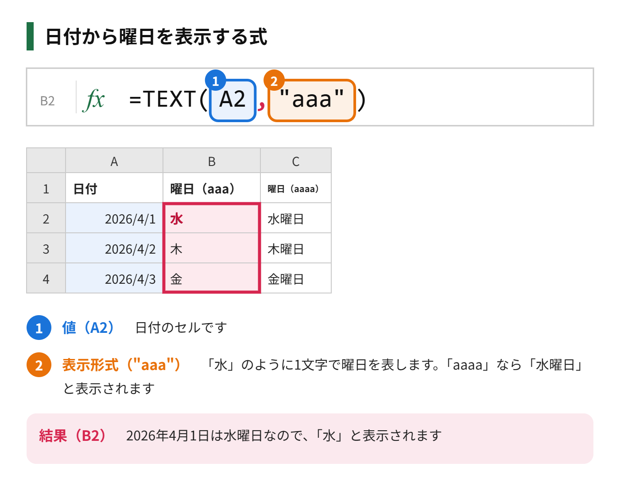The image size is (620, 486).
Task: Click the 曜日（aaa） header cell
Action: pos(212,188)
